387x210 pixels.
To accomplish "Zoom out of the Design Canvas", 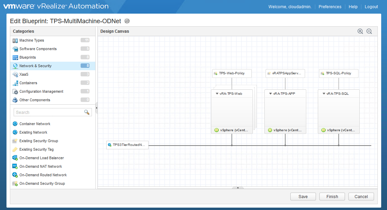I will coord(369,31).
